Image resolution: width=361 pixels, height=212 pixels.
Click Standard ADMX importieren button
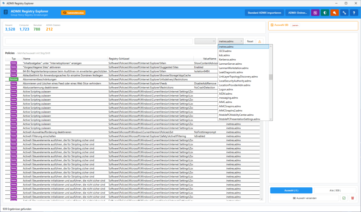tap(264, 13)
